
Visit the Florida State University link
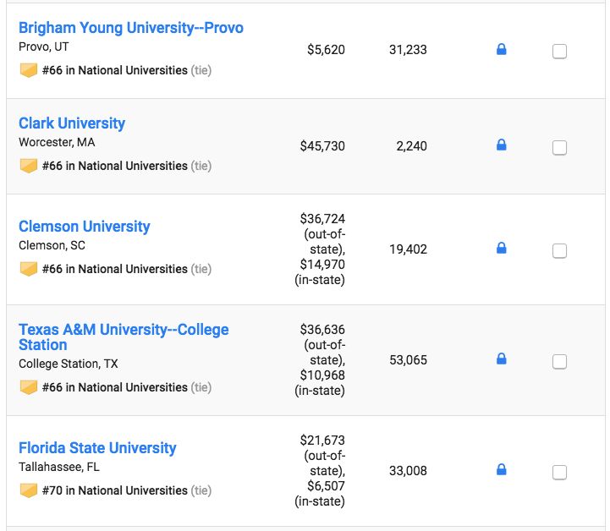(x=97, y=448)
